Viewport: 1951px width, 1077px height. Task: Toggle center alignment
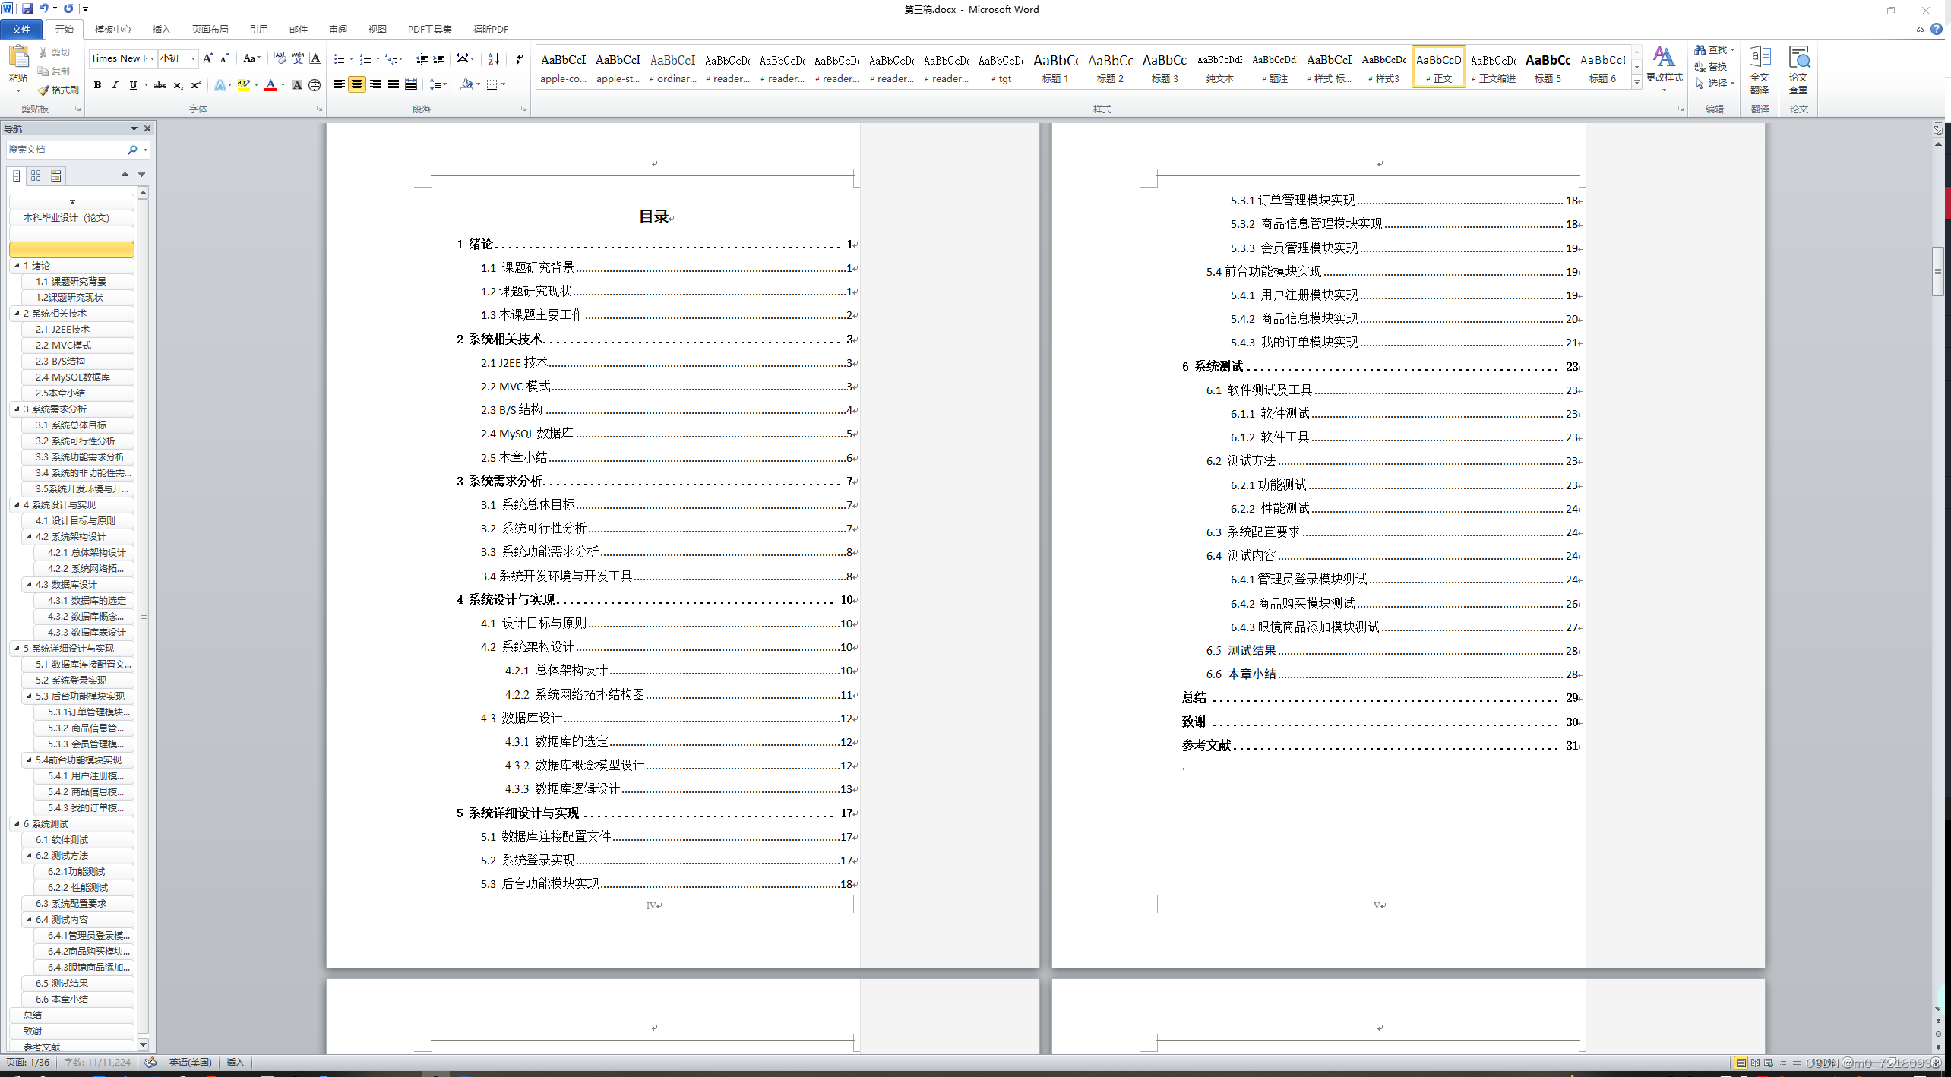point(356,84)
